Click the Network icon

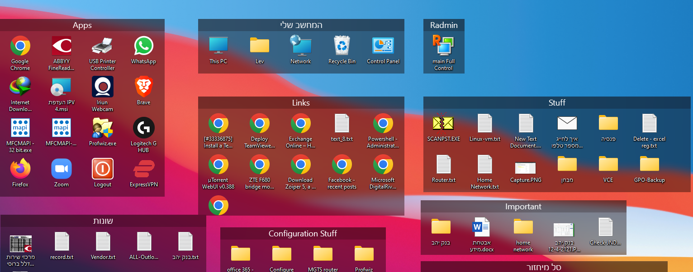click(x=301, y=46)
